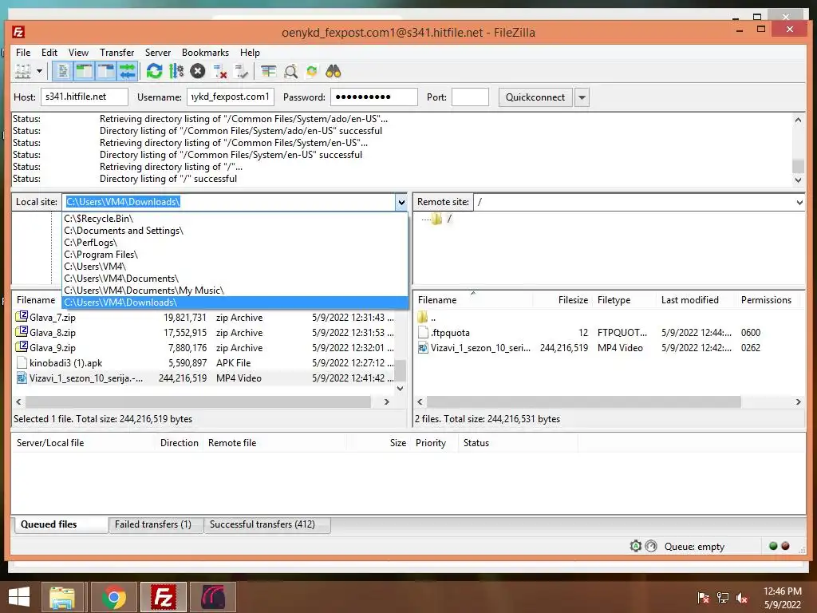Toggle the local directory tree display
This screenshot has height=613, width=817.
point(84,71)
